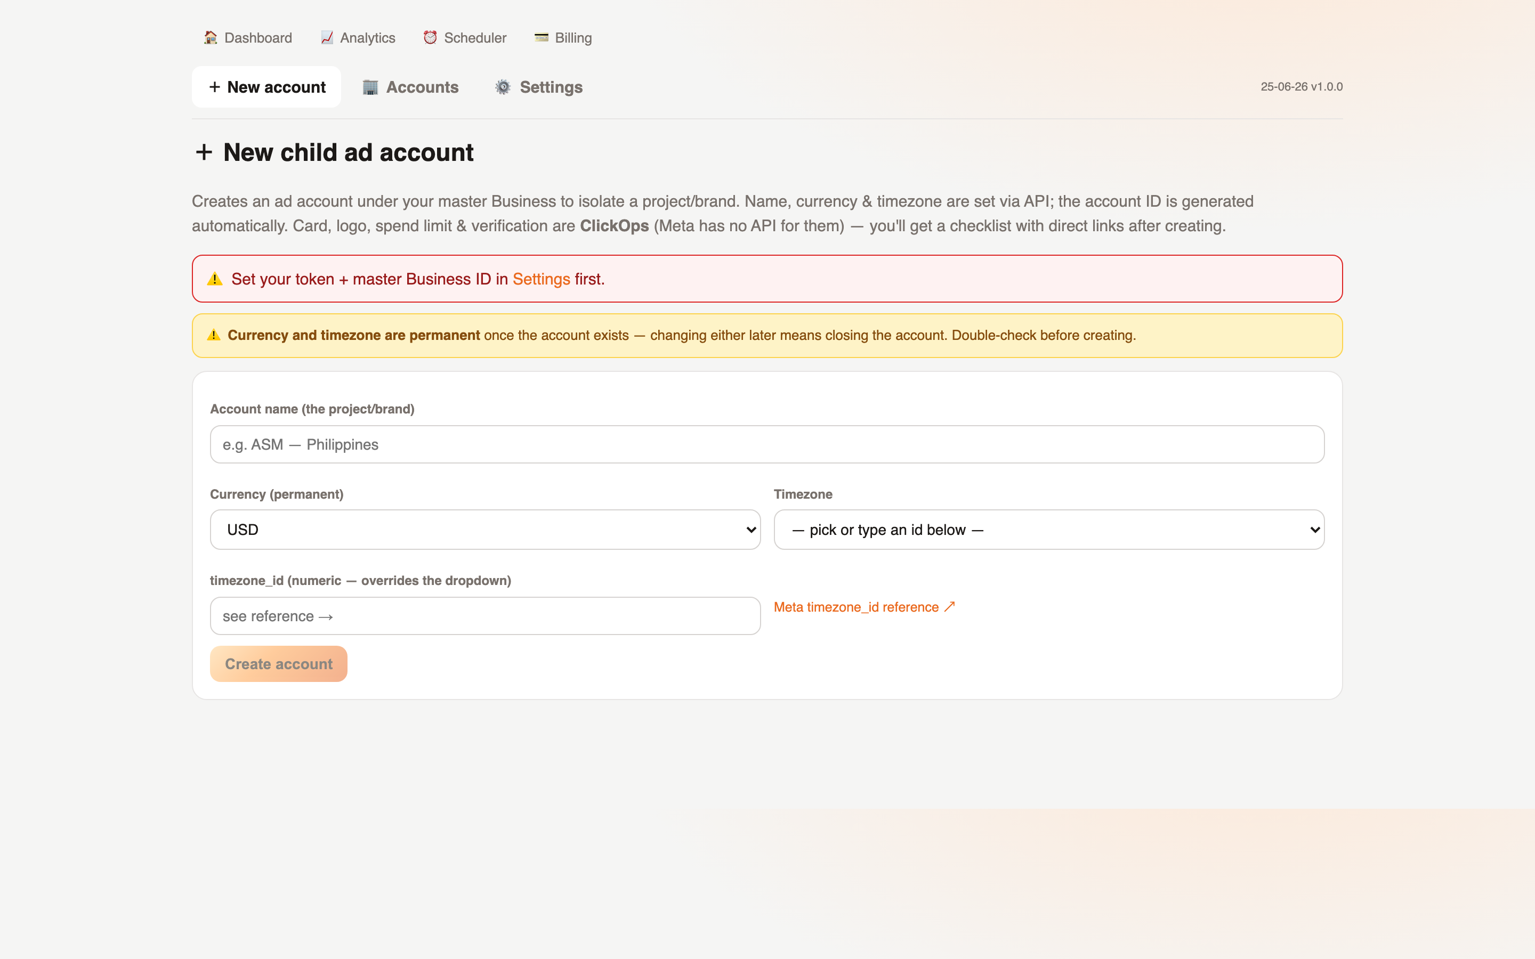The image size is (1535, 959).
Task: Open the Dashboard house icon
Action: pos(211,37)
